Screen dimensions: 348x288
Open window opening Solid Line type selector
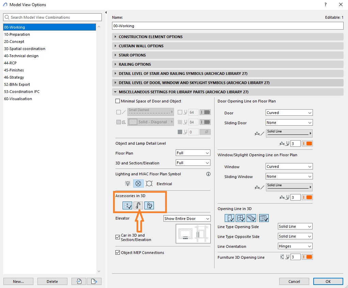289,187
